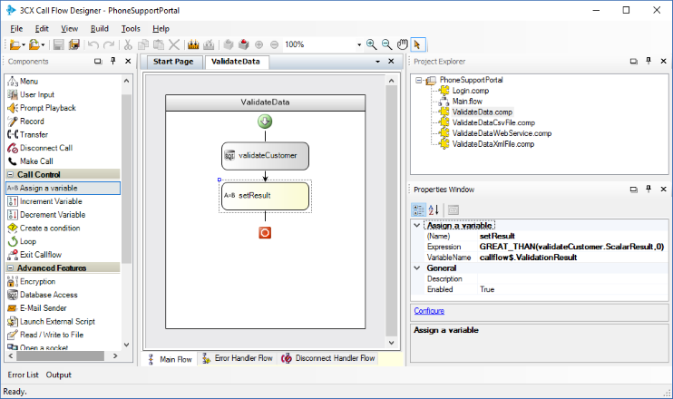Click the Property Pages icon in Properties
This screenshot has height=399, width=673.
coord(454,209)
